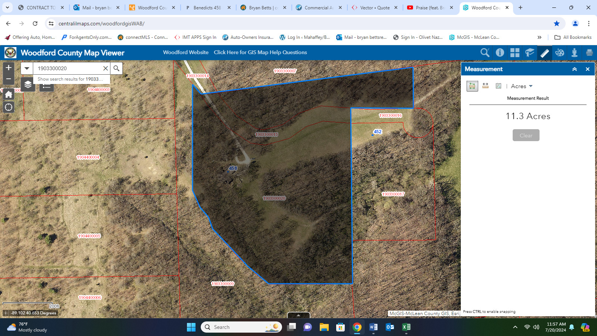Open the Info icon in header
597x336 pixels.
[x=500, y=53]
